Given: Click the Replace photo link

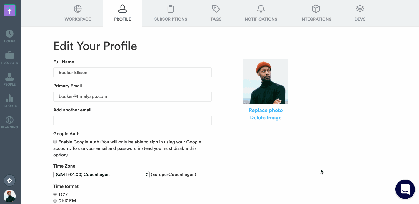Looking at the screenshot, I should pyautogui.click(x=266, y=110).
